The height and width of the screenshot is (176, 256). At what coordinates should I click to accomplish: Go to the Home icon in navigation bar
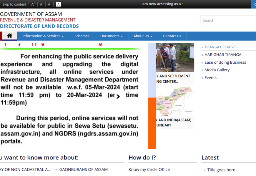[9, 36]
